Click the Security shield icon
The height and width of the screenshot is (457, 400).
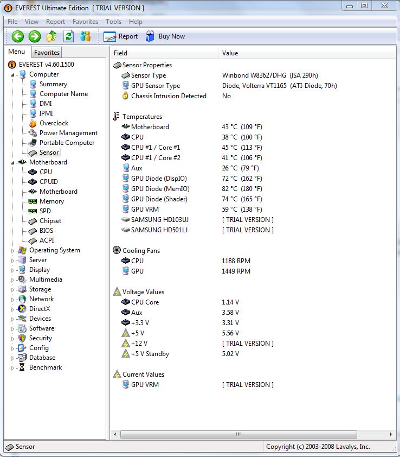coord(22,338)
